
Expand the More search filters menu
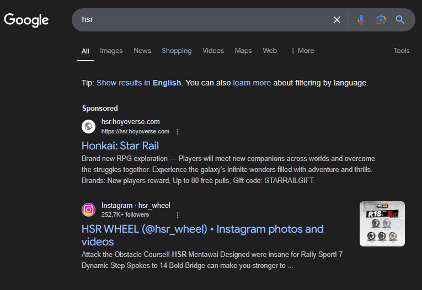[x=302, y=51]
